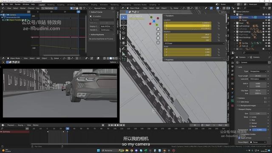Viewport: 272px width, 153px height.
Task: Click the graph editor type icon
Action: (x=3, y=8)
